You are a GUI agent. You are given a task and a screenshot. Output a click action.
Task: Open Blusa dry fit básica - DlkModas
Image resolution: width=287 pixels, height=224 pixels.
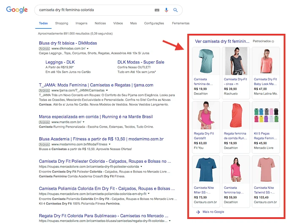pos(68,43)
